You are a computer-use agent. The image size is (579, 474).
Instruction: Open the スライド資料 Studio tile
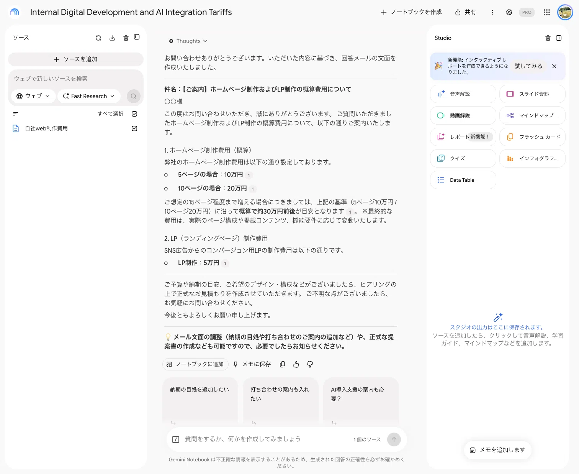click(x=532, y=94)
